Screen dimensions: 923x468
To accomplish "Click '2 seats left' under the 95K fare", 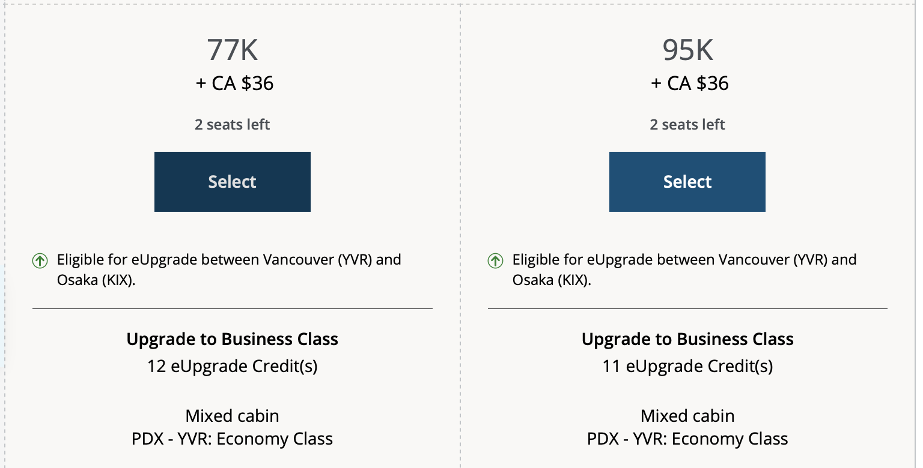I will click(687, 125).
